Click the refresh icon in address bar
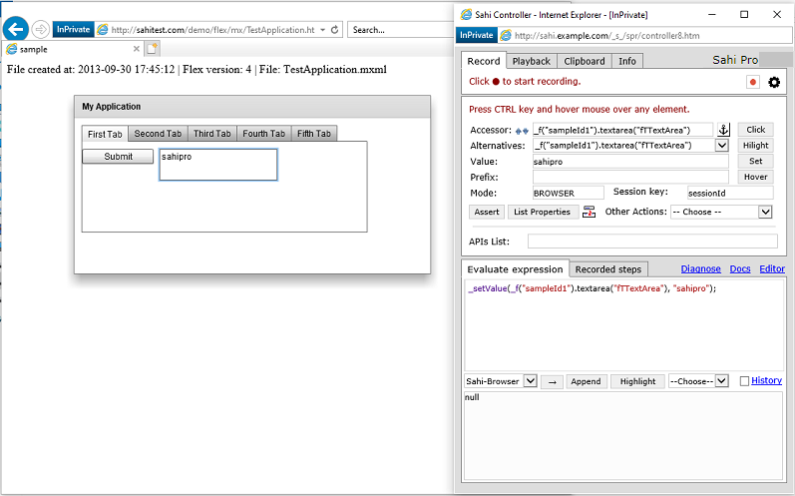The height and width of the screenshot is (496, 795). [x=334, y=30]
